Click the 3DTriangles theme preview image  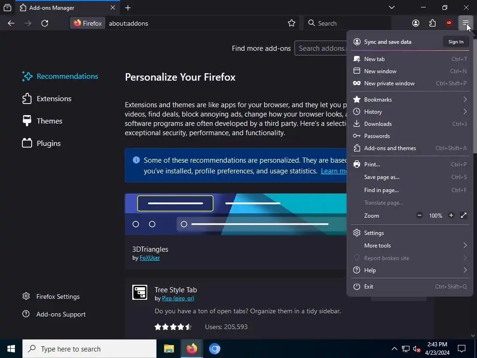pyautogui.click(x=235, y=214)
